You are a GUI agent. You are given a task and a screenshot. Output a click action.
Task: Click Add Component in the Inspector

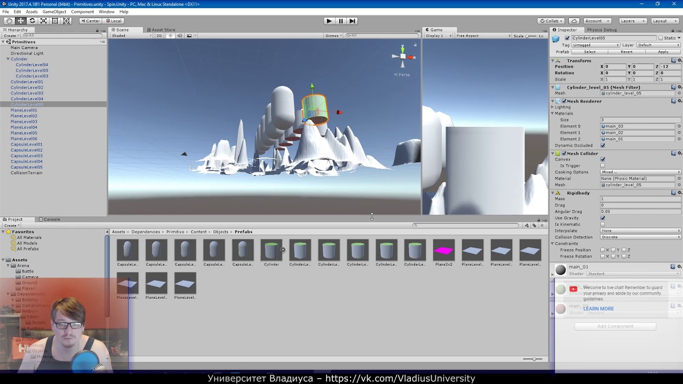click(x=615, y=326)
